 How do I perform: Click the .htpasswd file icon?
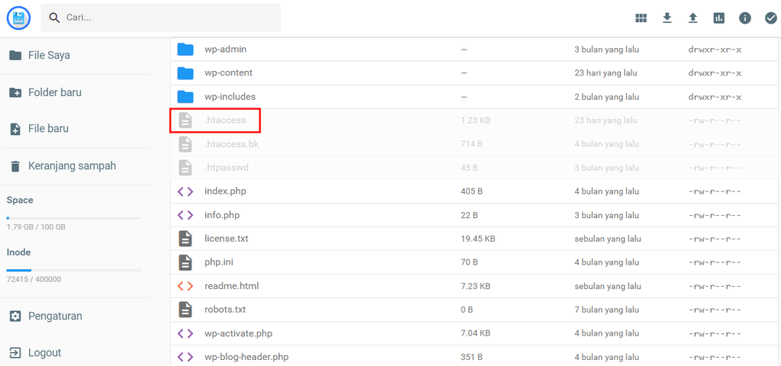[x=185, y=168]
